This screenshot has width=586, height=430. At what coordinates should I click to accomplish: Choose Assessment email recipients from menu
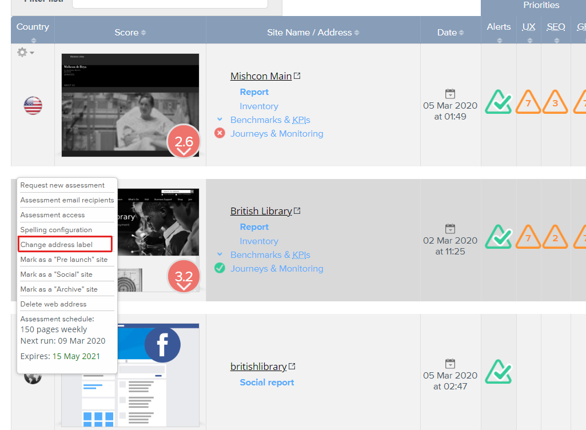pos(67,200)
